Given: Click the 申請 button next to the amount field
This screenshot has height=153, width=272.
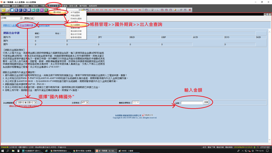Looking at the screenshot, I should [206, 102].
